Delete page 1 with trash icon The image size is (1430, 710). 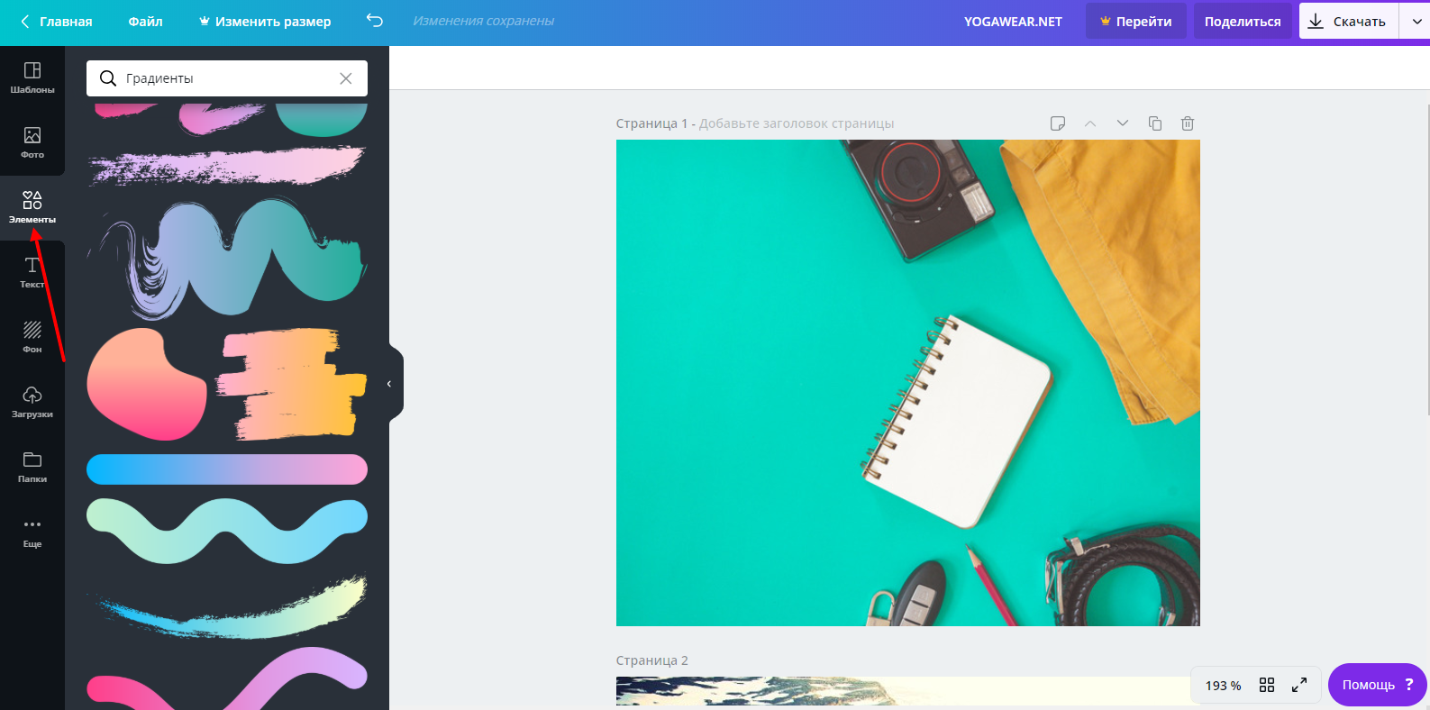1188,123
